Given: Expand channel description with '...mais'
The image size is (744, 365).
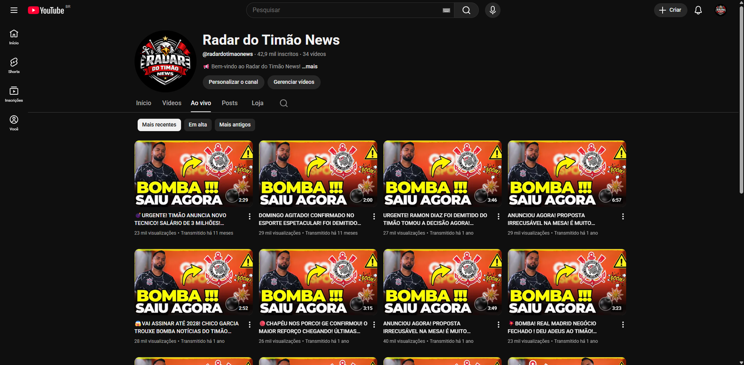Looking at the screenshot, I should (310, 66).
